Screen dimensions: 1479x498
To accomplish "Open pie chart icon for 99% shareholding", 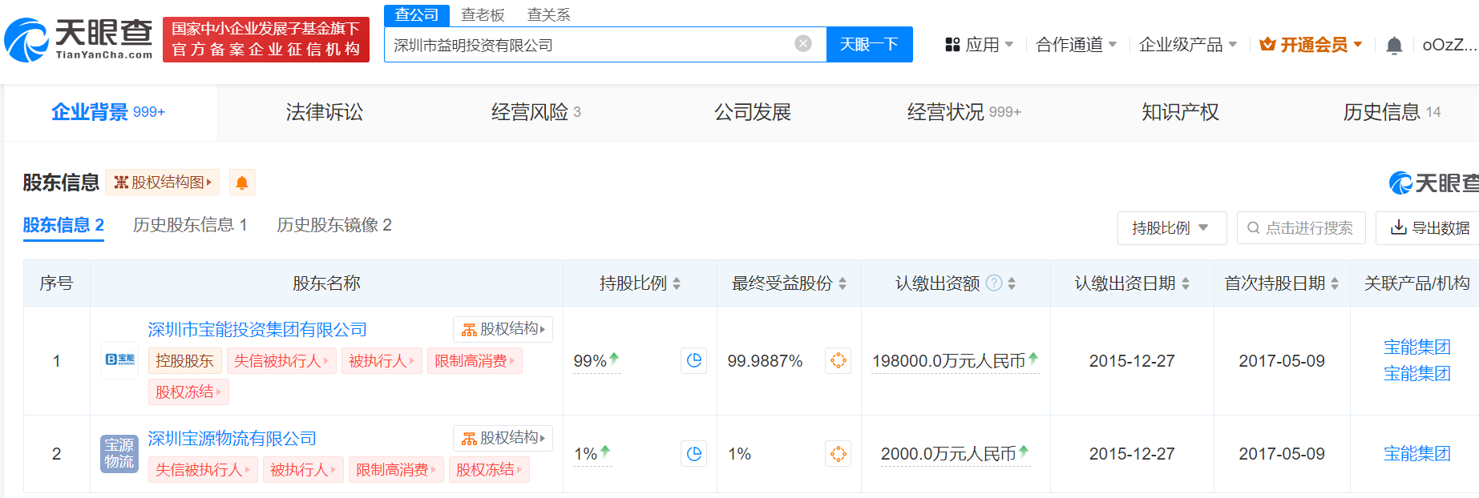I will [693, 361].
